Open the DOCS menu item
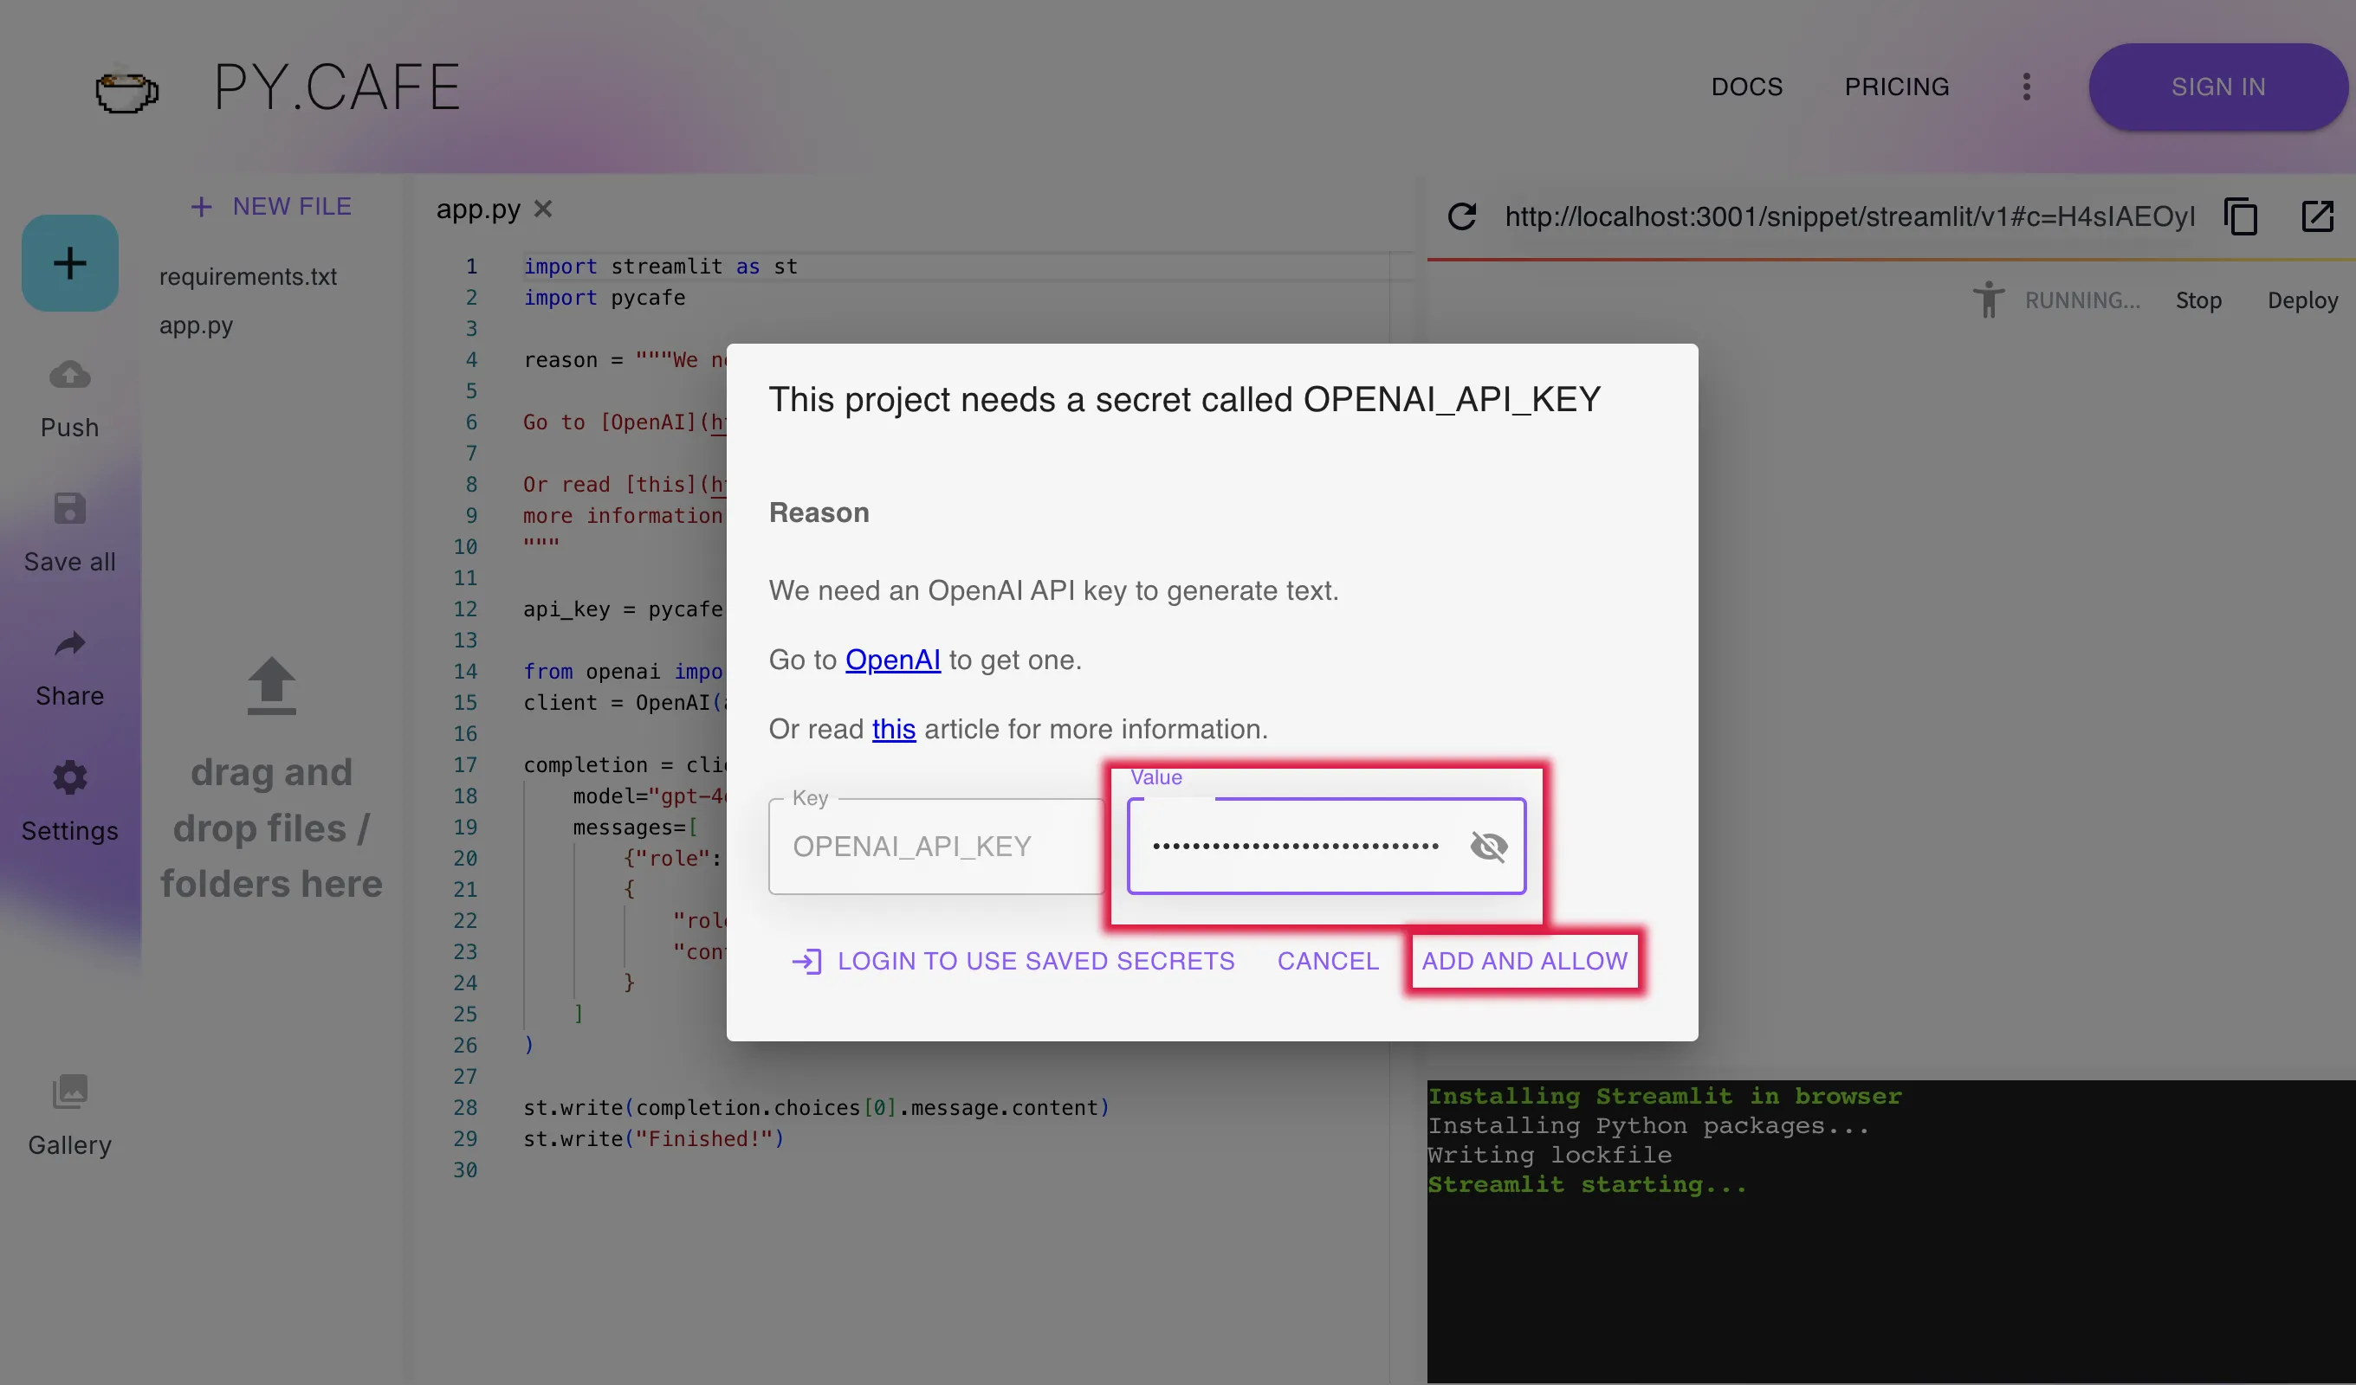The width and height of the screenshot is (2356, 1385). coord(1746,87)
